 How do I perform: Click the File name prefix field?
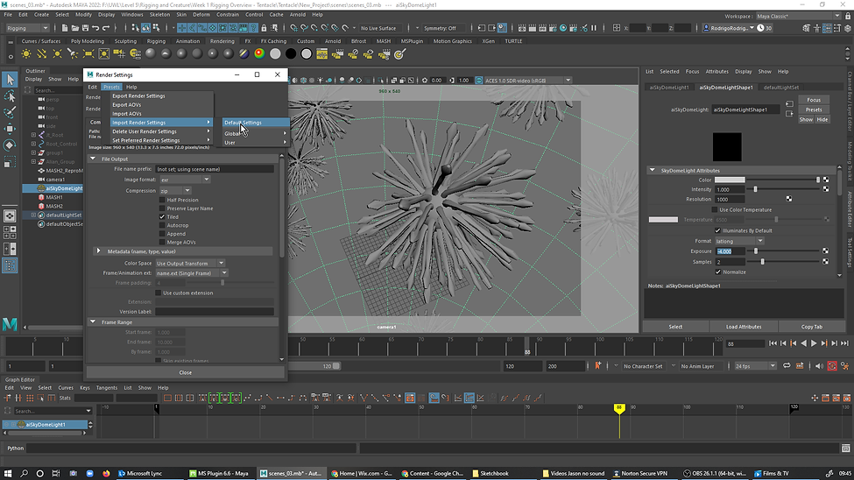(x=215, y=169)
